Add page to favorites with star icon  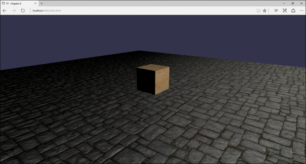tap(265, 11)
